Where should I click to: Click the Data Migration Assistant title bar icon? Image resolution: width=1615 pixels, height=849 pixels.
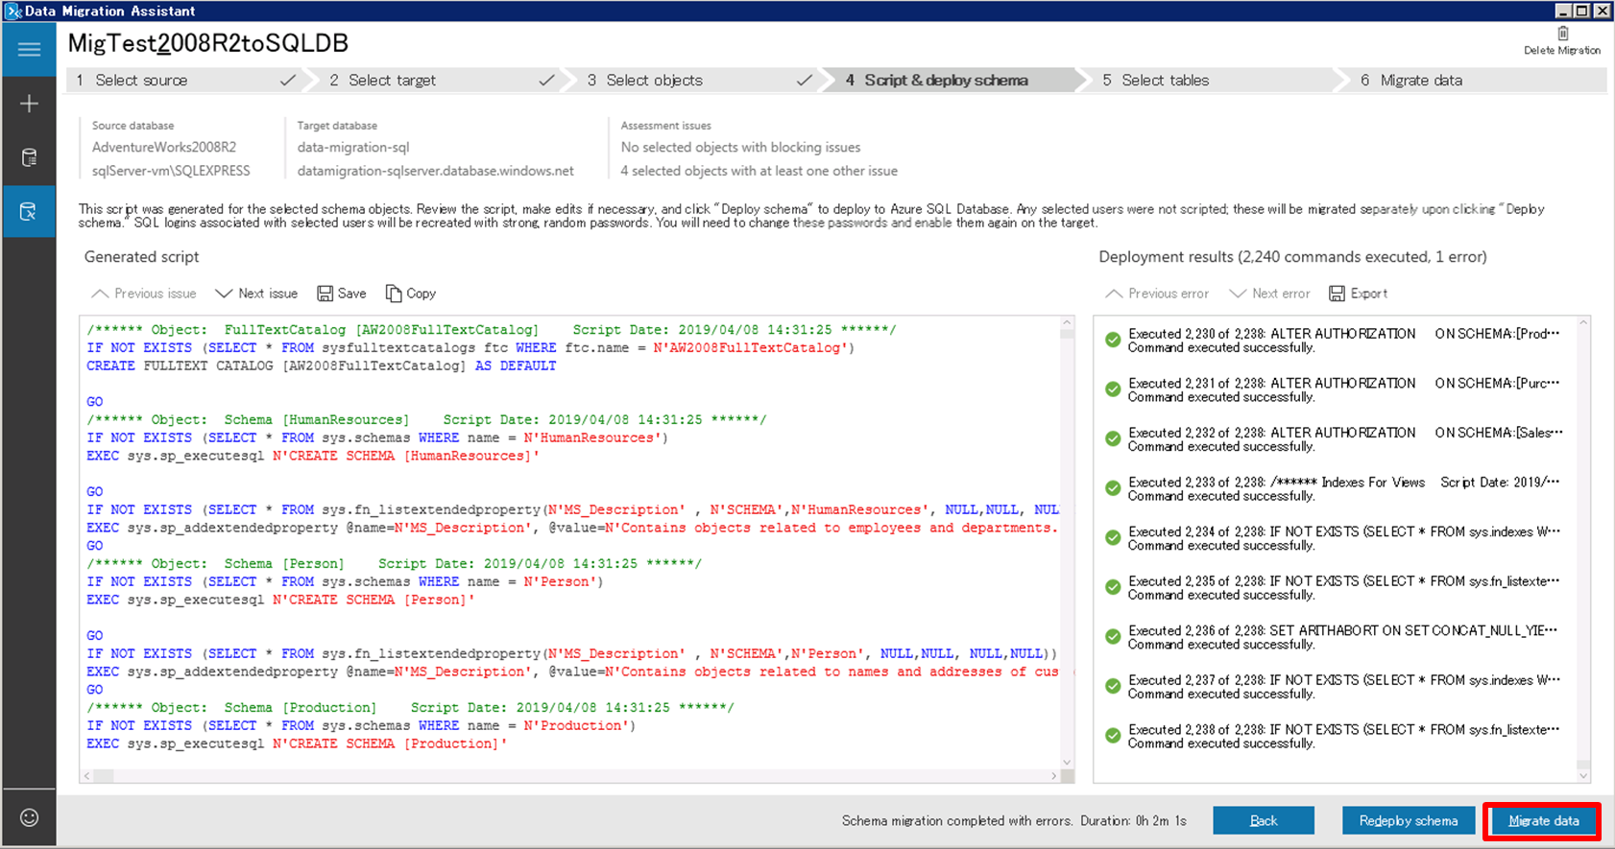pos(12,11)
